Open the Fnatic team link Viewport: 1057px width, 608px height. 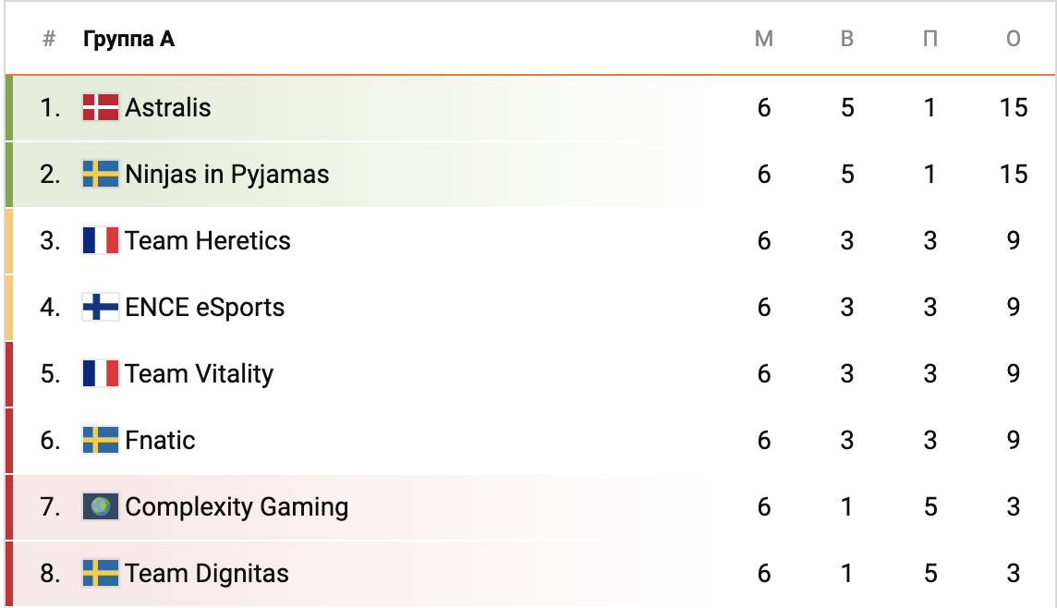point(161,441)
